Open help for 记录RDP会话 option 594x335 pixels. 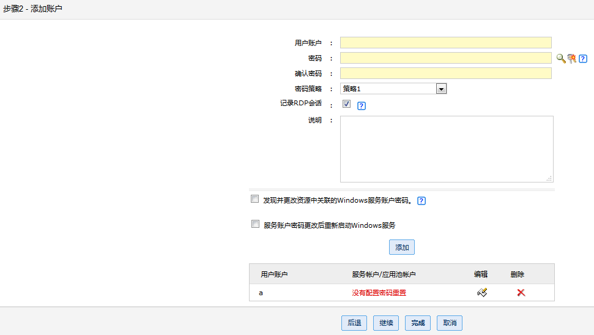coord(361,105)
